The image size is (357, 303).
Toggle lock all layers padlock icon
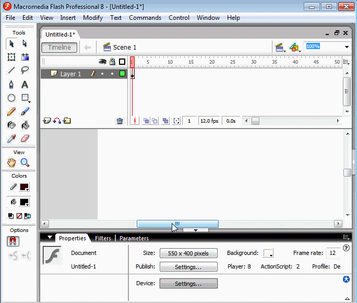pyautogui.click(x=112, y=62)
